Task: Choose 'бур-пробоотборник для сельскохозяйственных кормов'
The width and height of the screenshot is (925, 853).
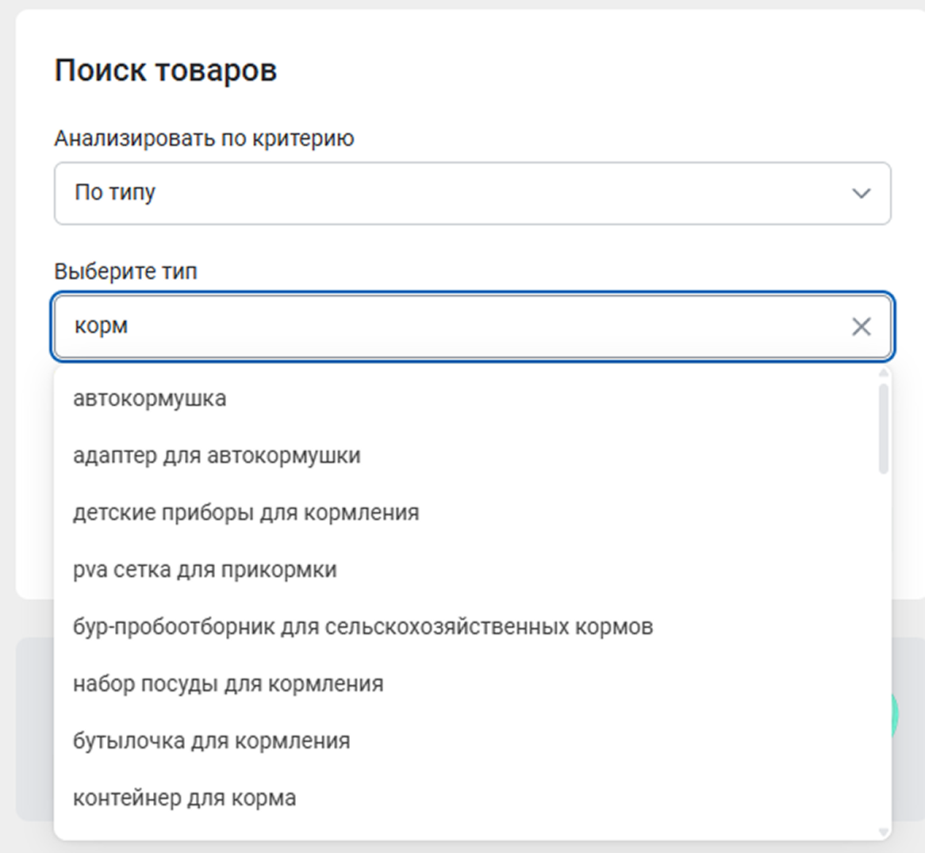Action: click(x=363, y=627)
